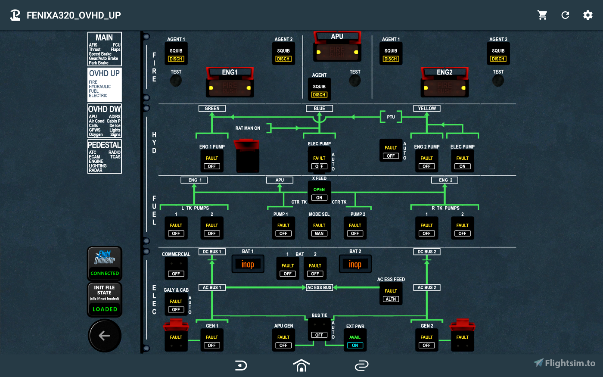603x377 pixels.
Task: Switch to the OVHD DW panel
Action: pos(105,121)
